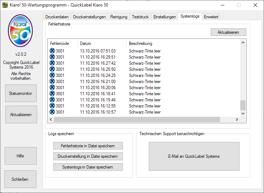
Task: Click Systemlogs in Datei speichern
Action: (88, 167)
